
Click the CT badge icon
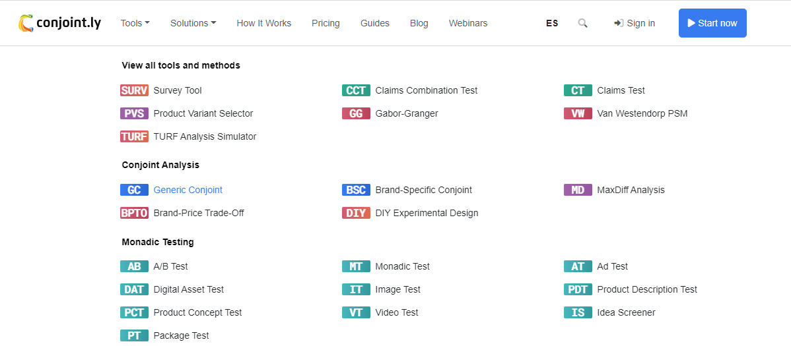tap(578, 91)
